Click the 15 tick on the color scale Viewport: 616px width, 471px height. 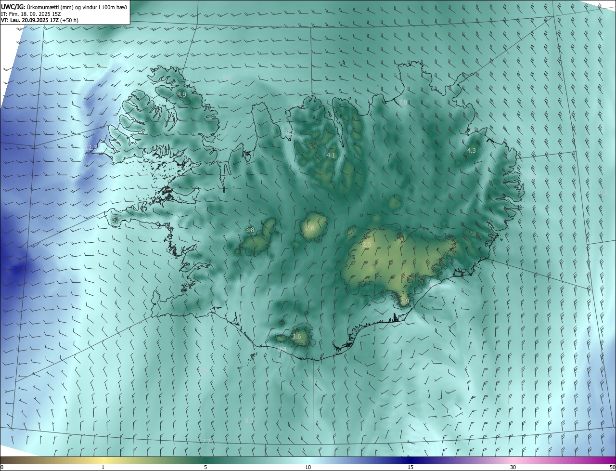click(411, 467)
